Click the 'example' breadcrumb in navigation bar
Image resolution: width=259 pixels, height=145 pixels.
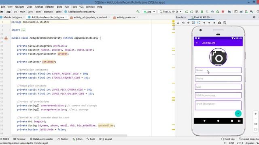(x=48, y=12)
